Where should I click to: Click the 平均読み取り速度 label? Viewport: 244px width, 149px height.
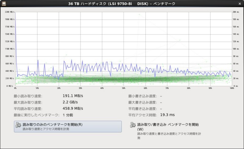click(28, 109)
